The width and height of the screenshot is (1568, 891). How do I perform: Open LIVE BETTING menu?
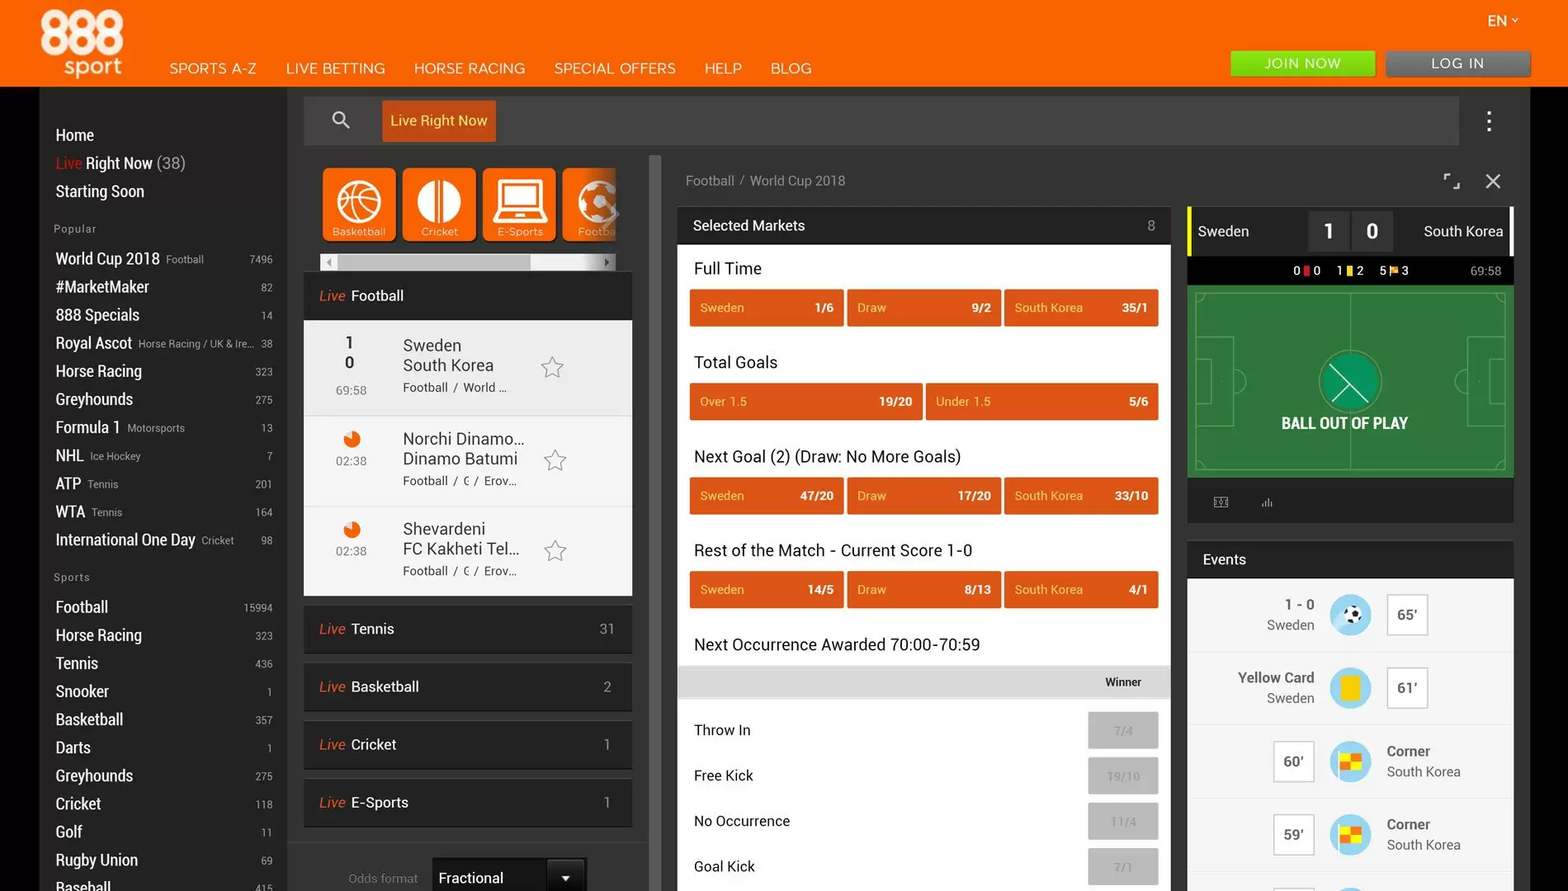pos(335,68)
